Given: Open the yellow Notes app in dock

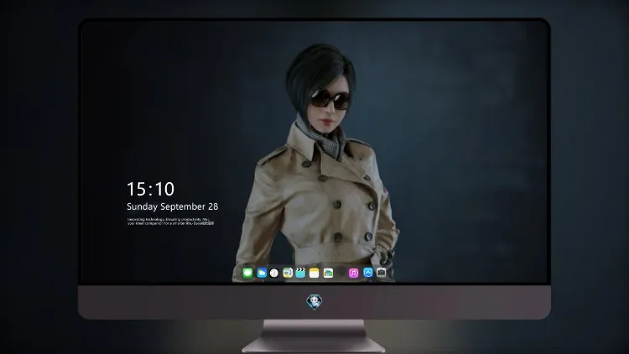Looking at the screenshot, I should (314, 273).
